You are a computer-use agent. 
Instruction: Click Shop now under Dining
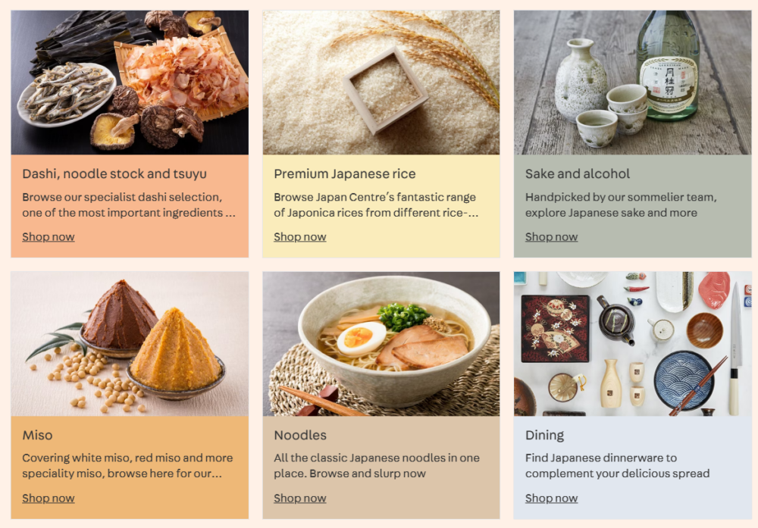[551, 498]
